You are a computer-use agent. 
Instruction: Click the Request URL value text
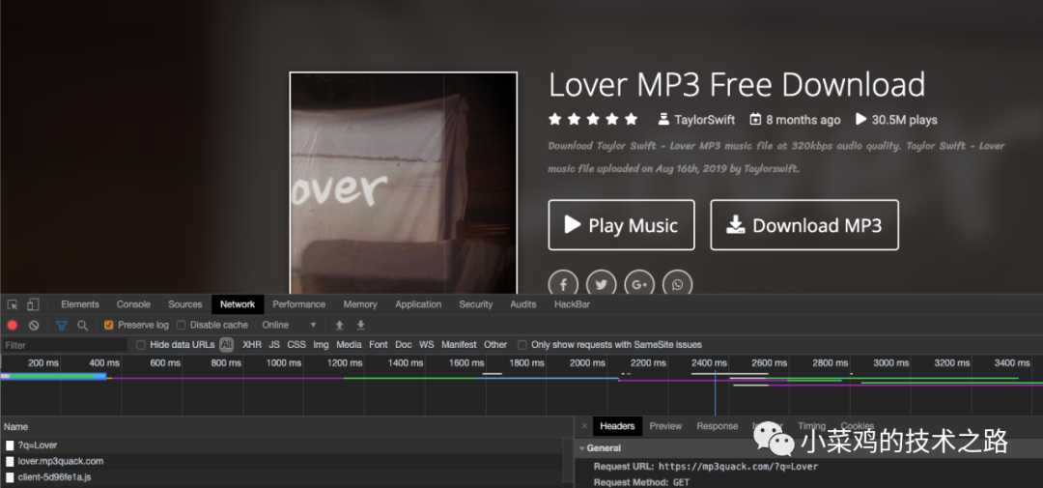pos(738,466)
